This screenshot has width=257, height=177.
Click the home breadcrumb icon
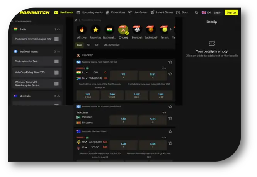tap(76, 20)
